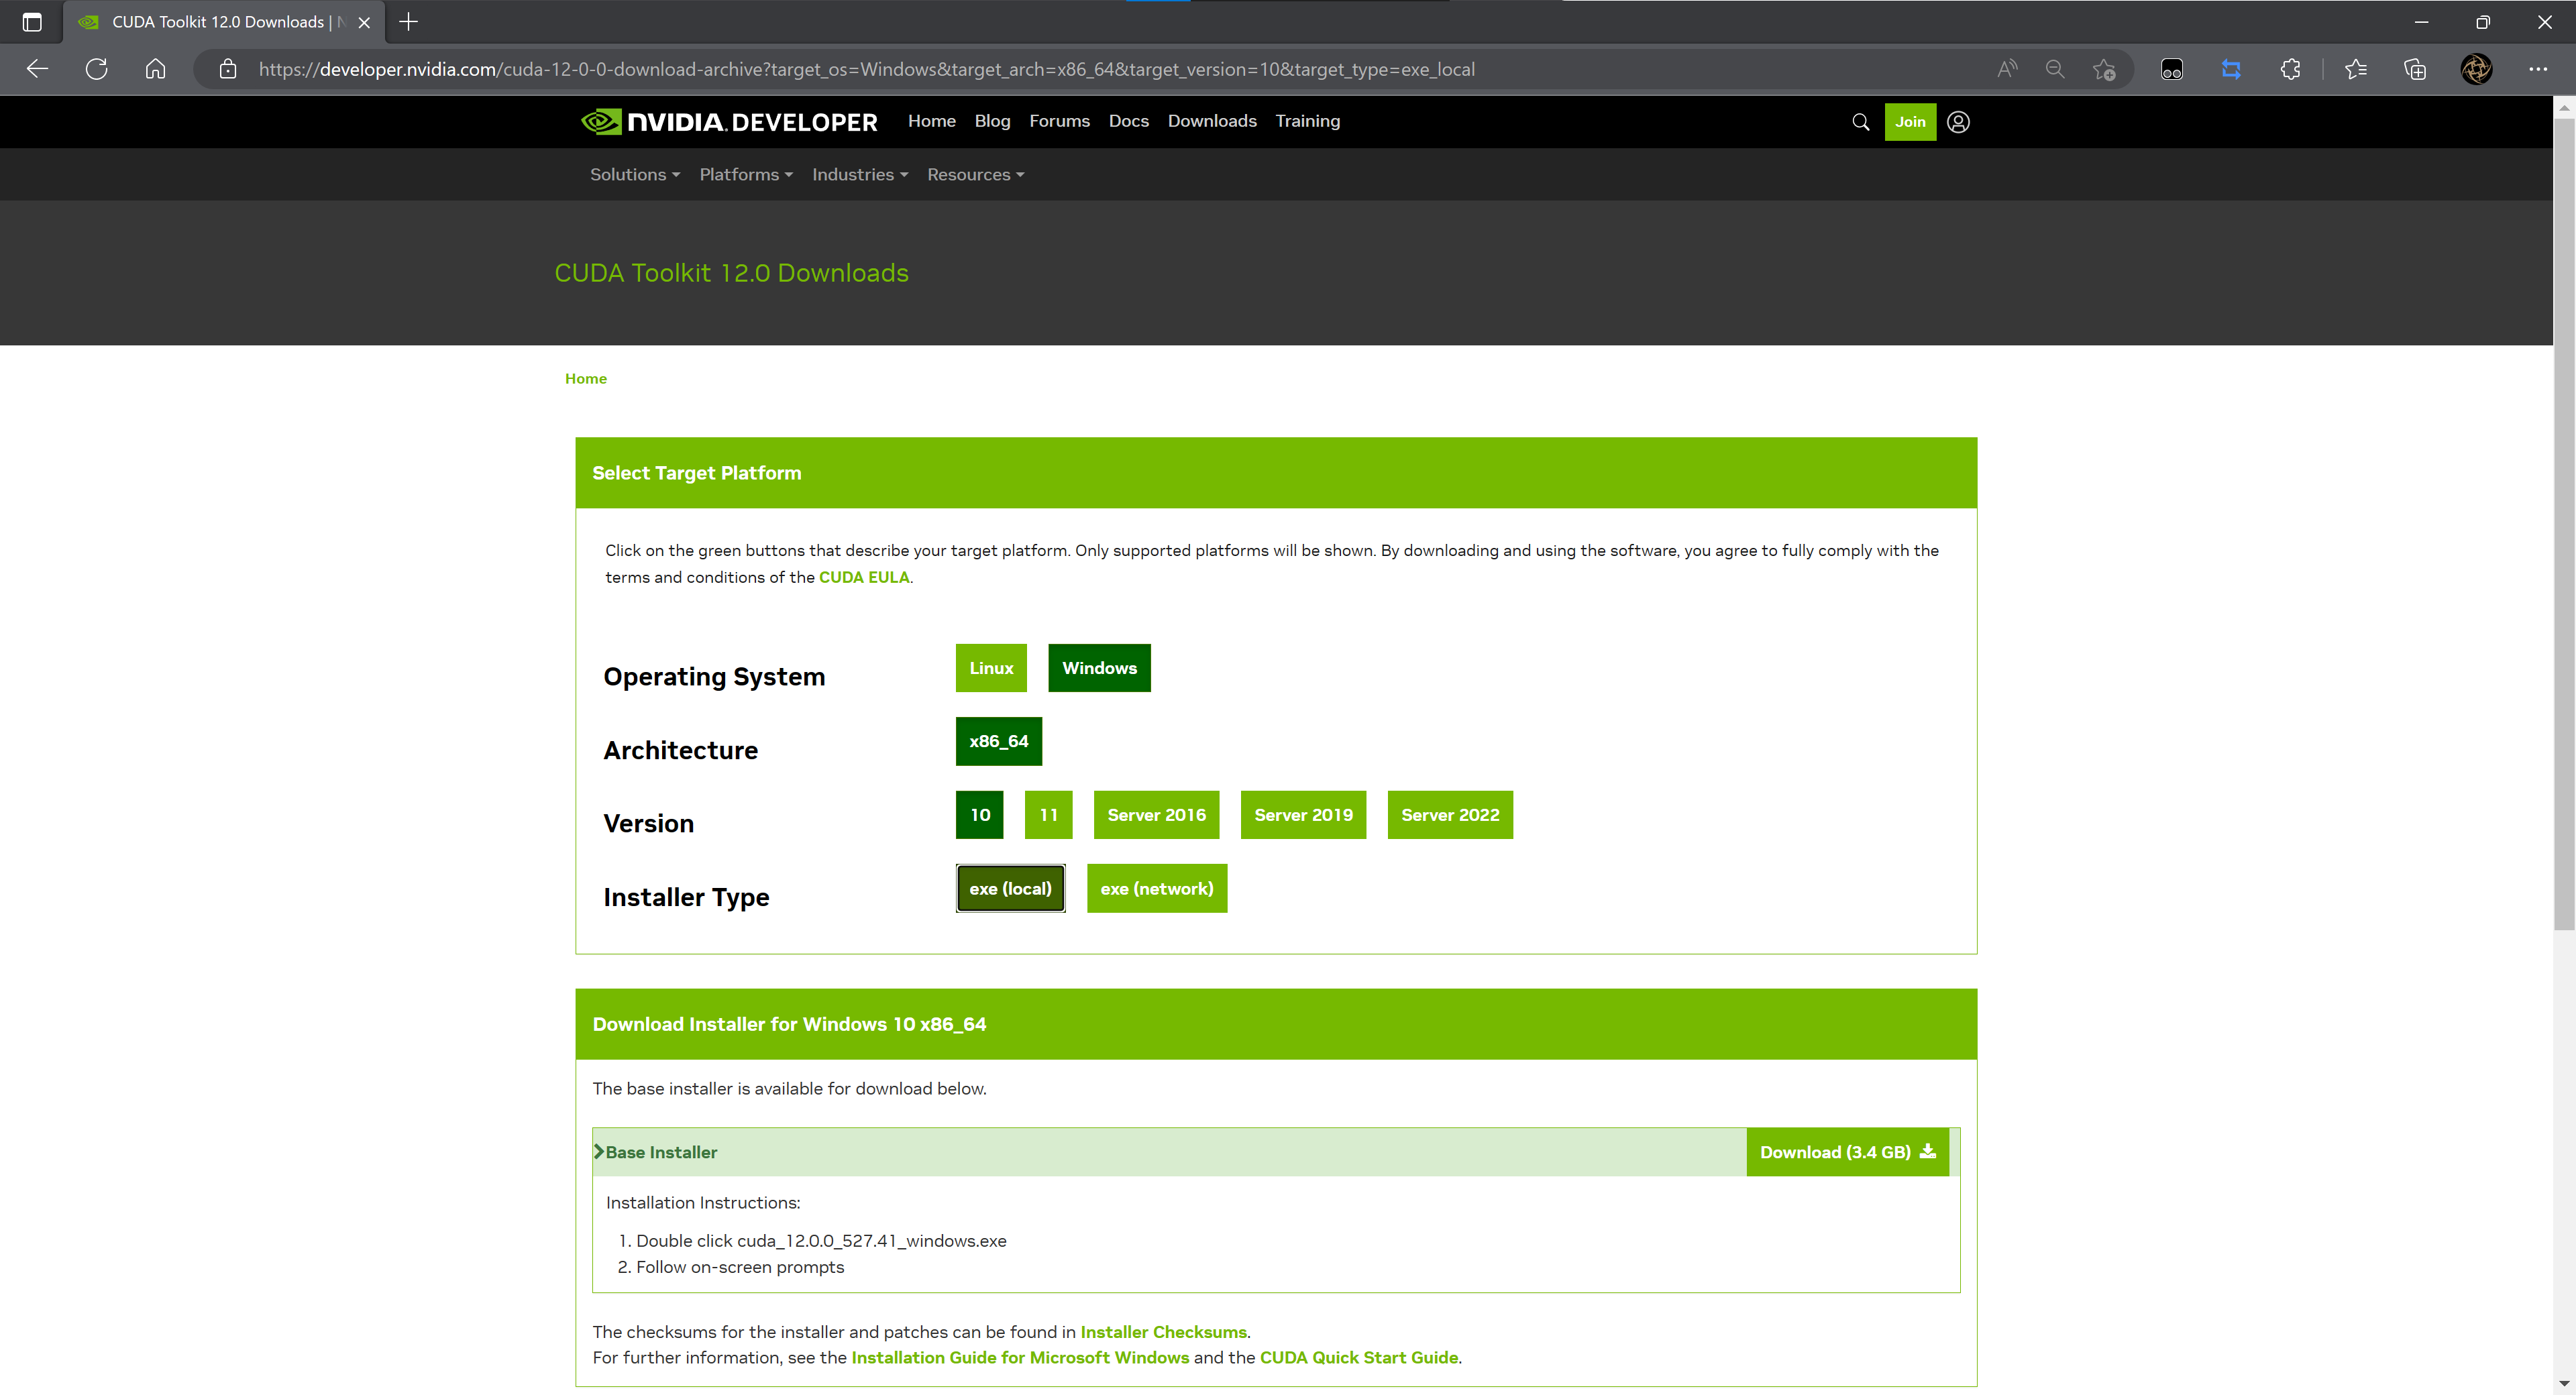
Task: Open the Collections icon in toolbar
Action: (2415, 69)
